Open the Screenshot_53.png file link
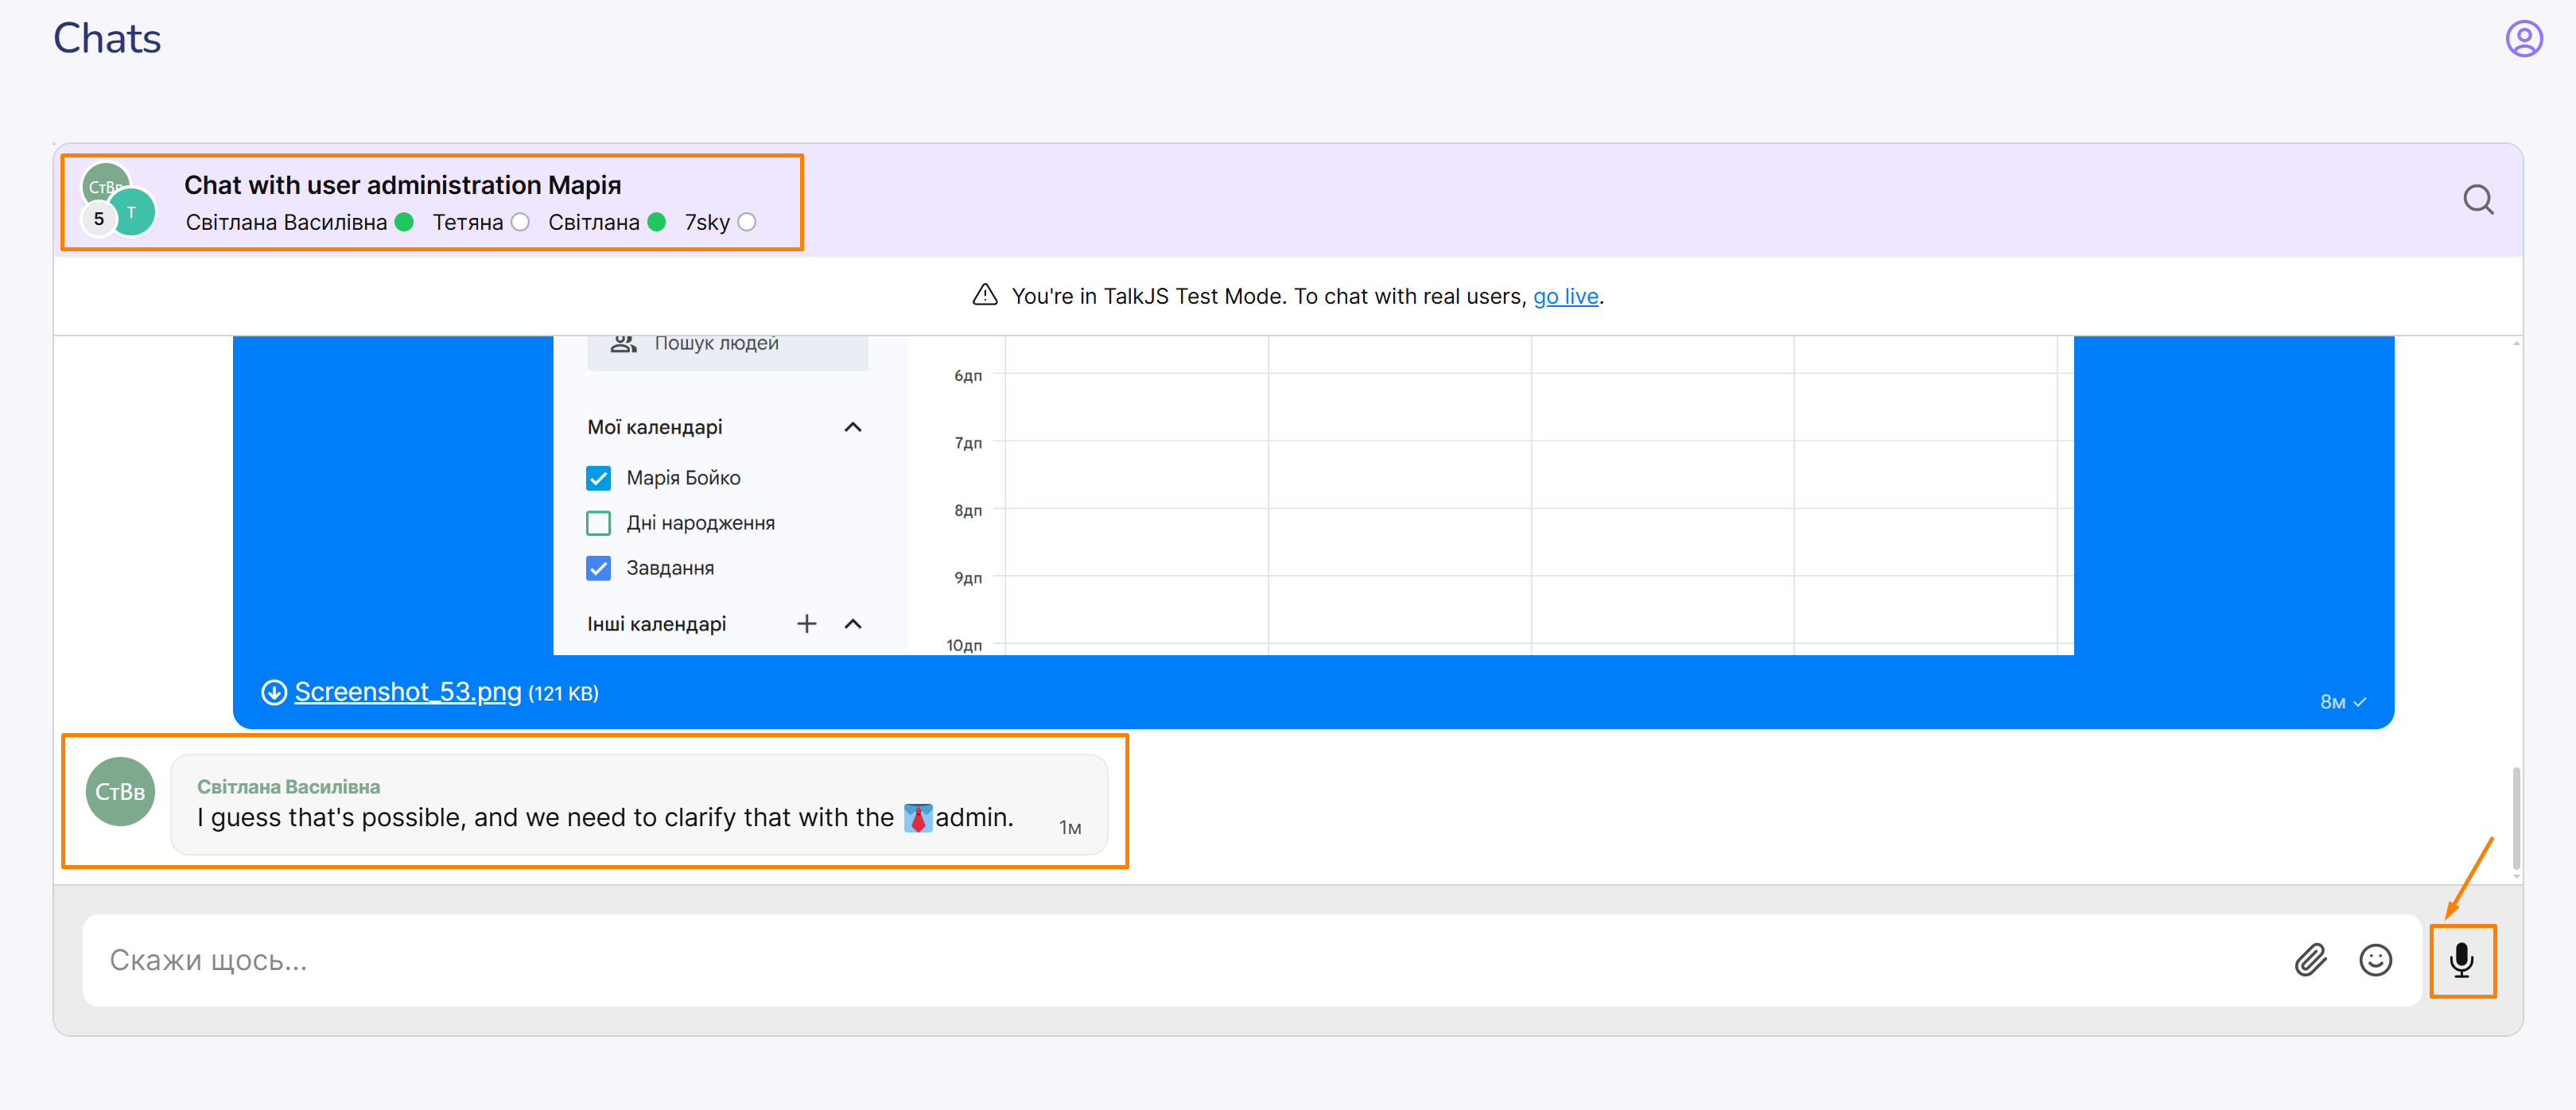The image size is (2576, 1110). [x=407, y=692]
